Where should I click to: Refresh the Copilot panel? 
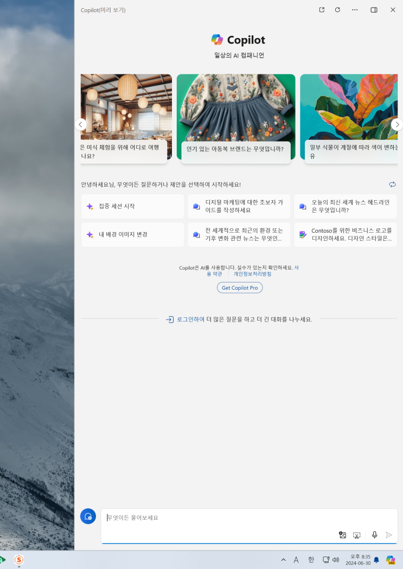(x=338, y=10)
